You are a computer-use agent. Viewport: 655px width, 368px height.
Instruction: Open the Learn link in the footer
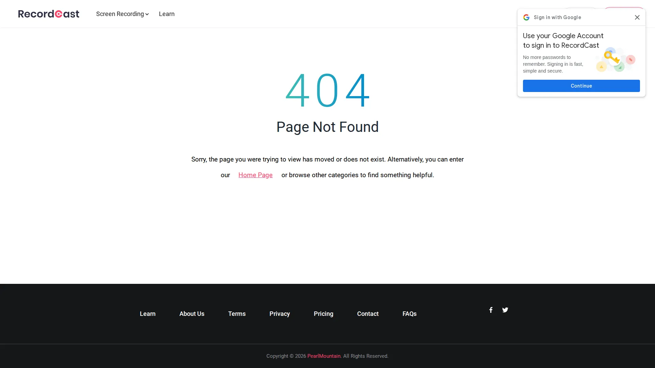tap(147, 313)
